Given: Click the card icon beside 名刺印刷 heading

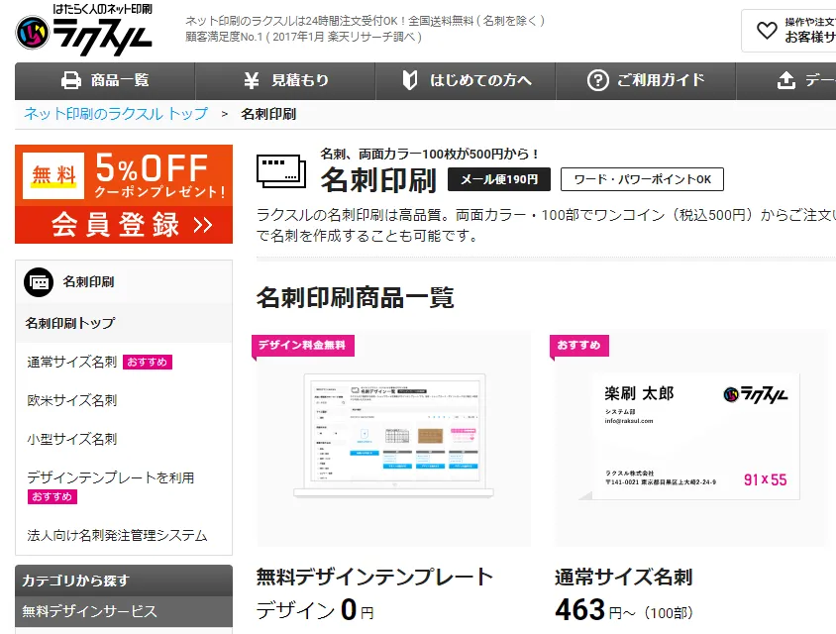Looking at the screenshot, I should pyautogui.click(x=281, y=171).
